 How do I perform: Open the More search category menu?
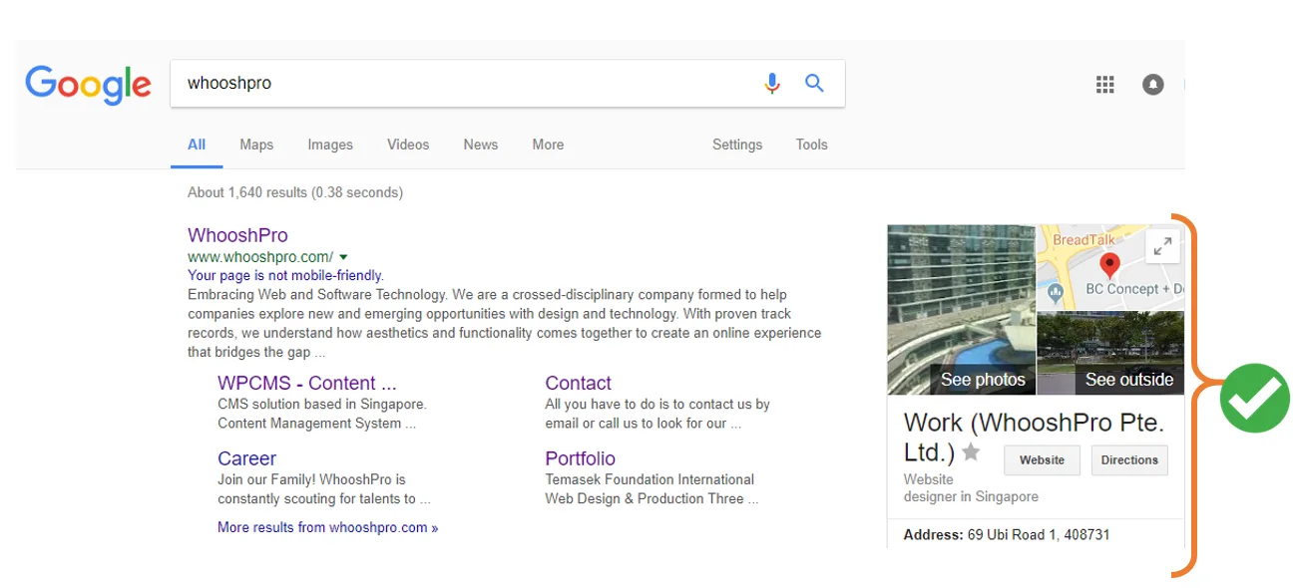point(548,145)
